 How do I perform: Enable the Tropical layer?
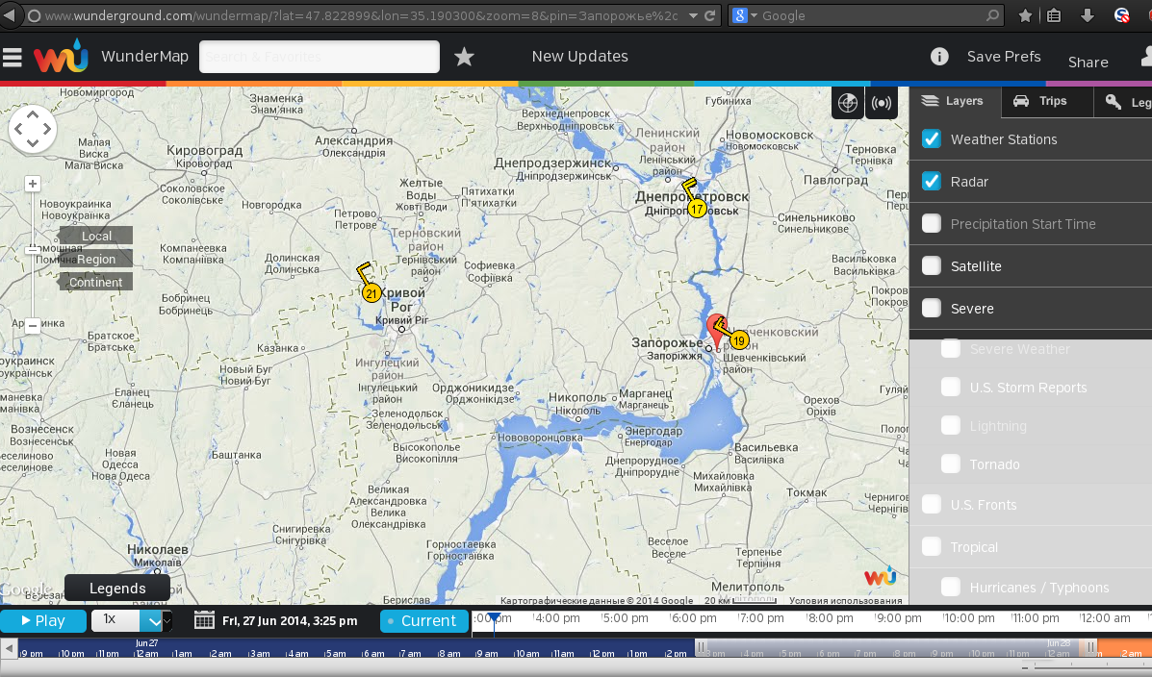(932, 546)
